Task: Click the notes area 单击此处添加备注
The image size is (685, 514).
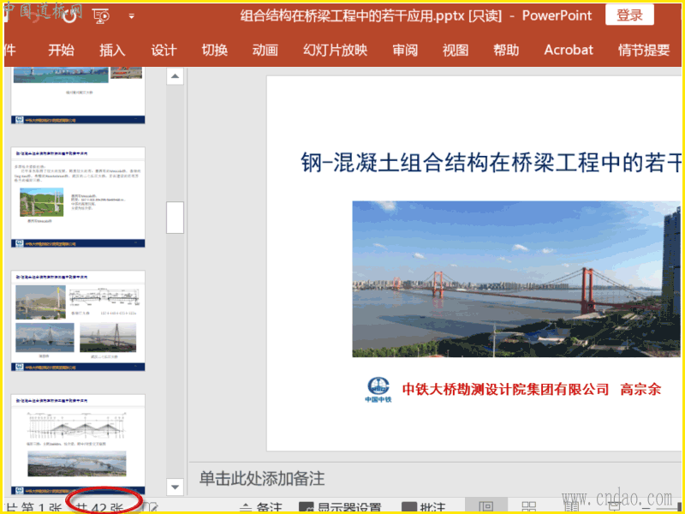Action: pyautogui.click(x=262, y=478)
